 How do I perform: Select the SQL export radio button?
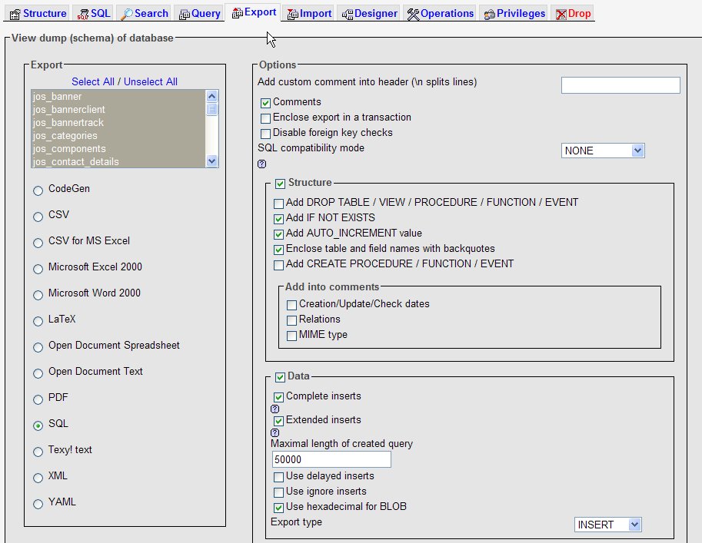point(38,425)
